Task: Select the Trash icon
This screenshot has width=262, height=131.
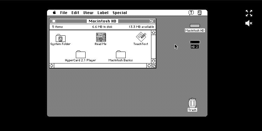Action: coord(192,103)
